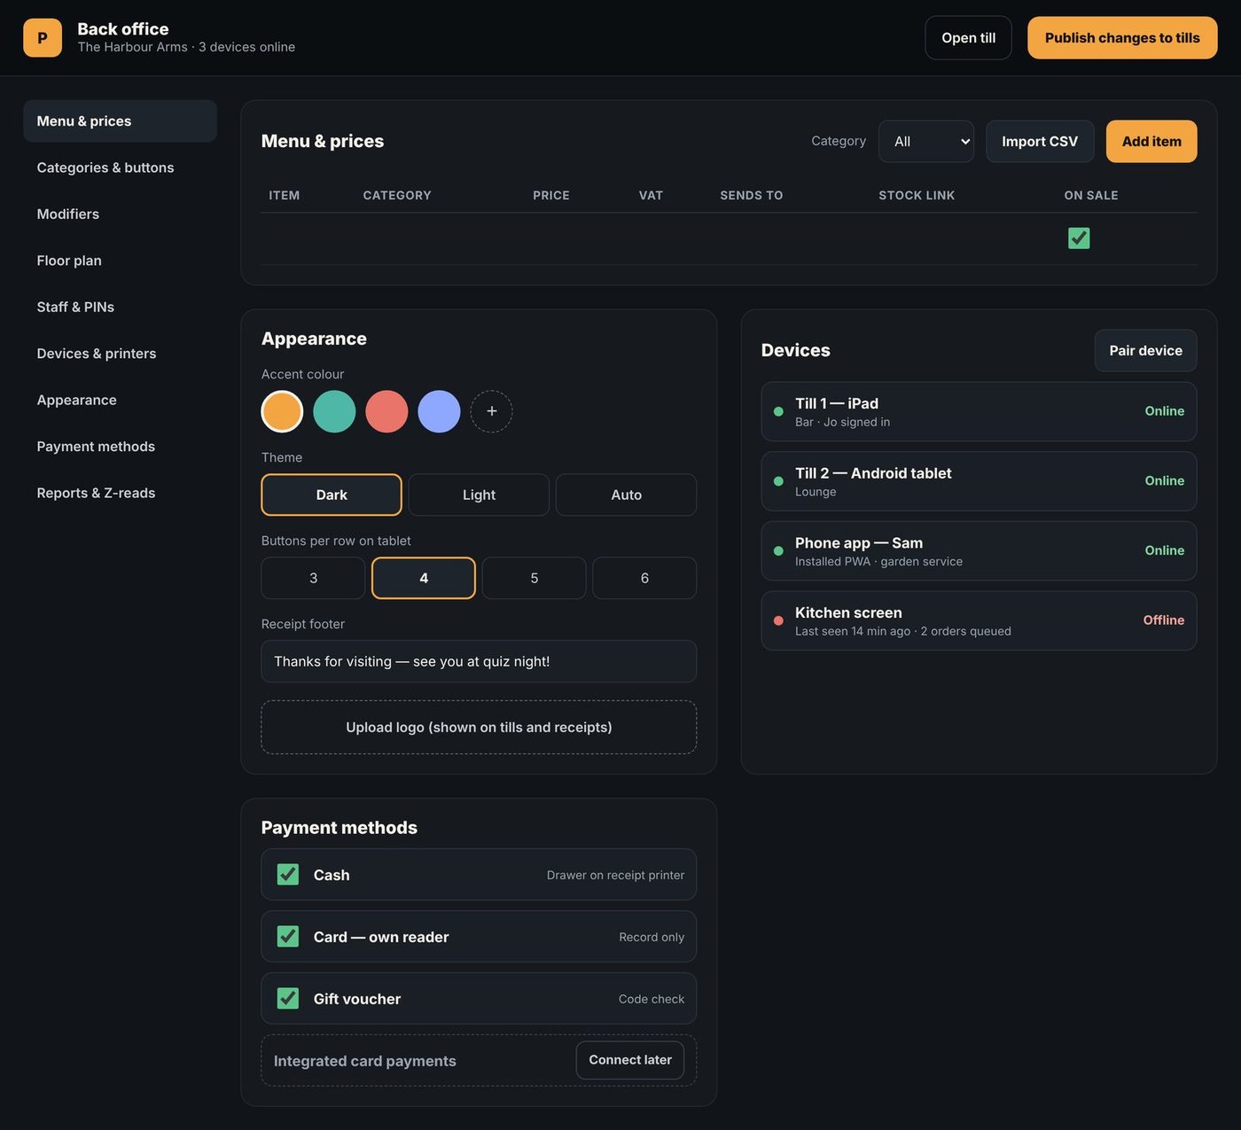Image resolution: width=1241 pixels, height=1130 pixels.
Task: Choose the teal accent colour
Action: click(334, 411)
